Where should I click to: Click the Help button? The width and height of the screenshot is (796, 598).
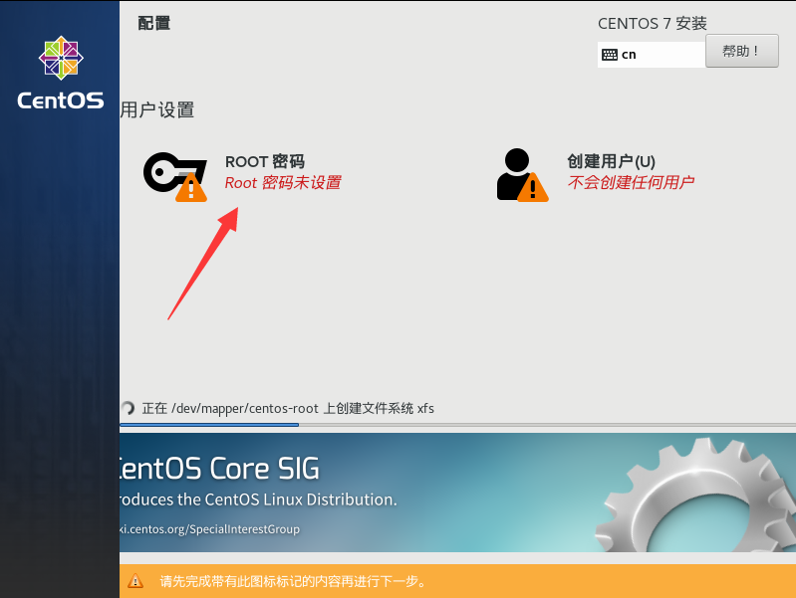click(x=741, y=51)
